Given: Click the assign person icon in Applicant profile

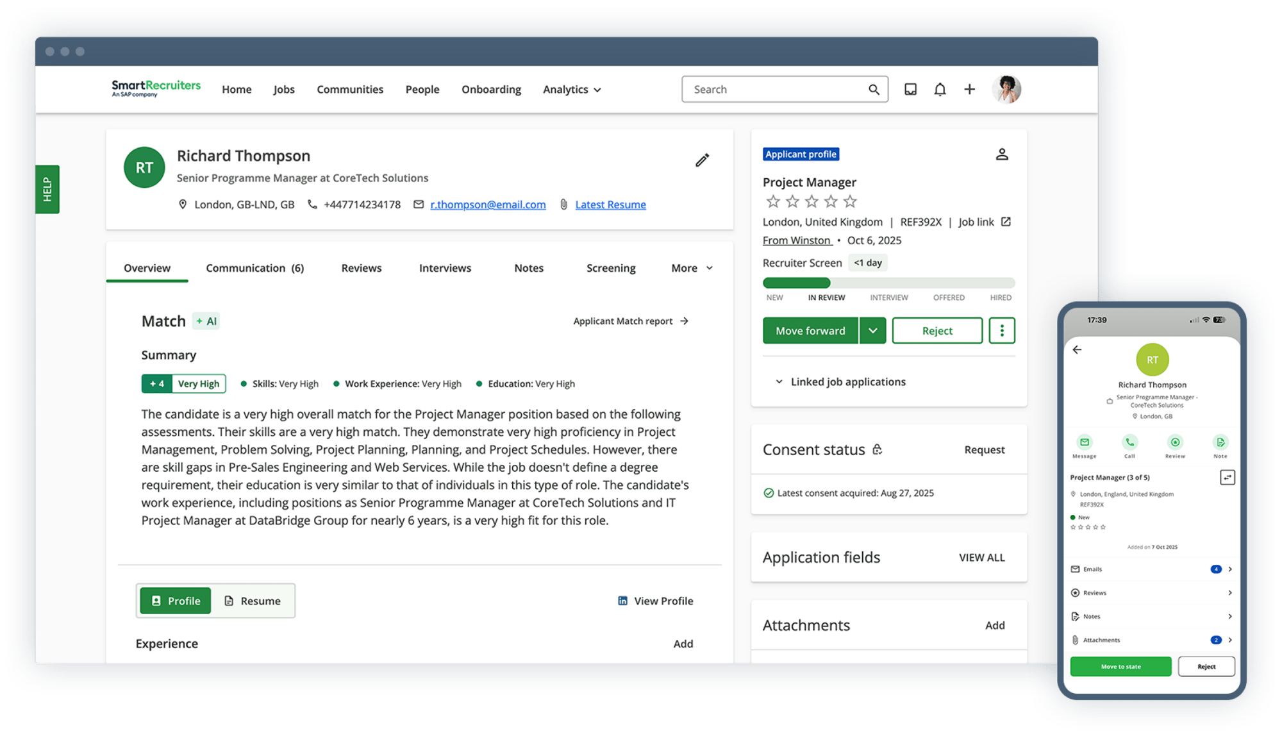Looking at the screenshot, I should pyautogui.click(x=1002, y=154).
